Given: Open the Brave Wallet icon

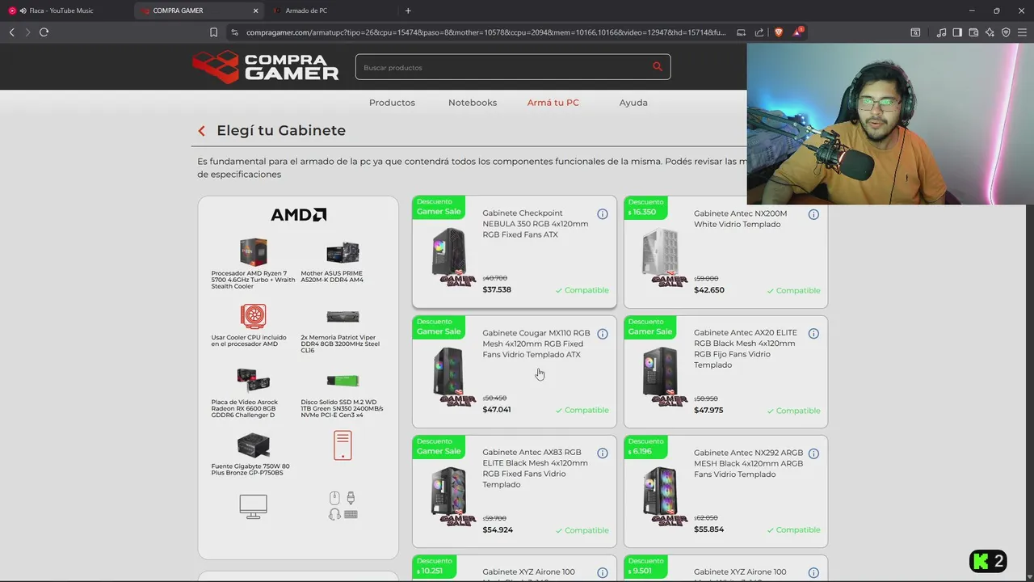Looking at the screenshot, I should 973,32.
